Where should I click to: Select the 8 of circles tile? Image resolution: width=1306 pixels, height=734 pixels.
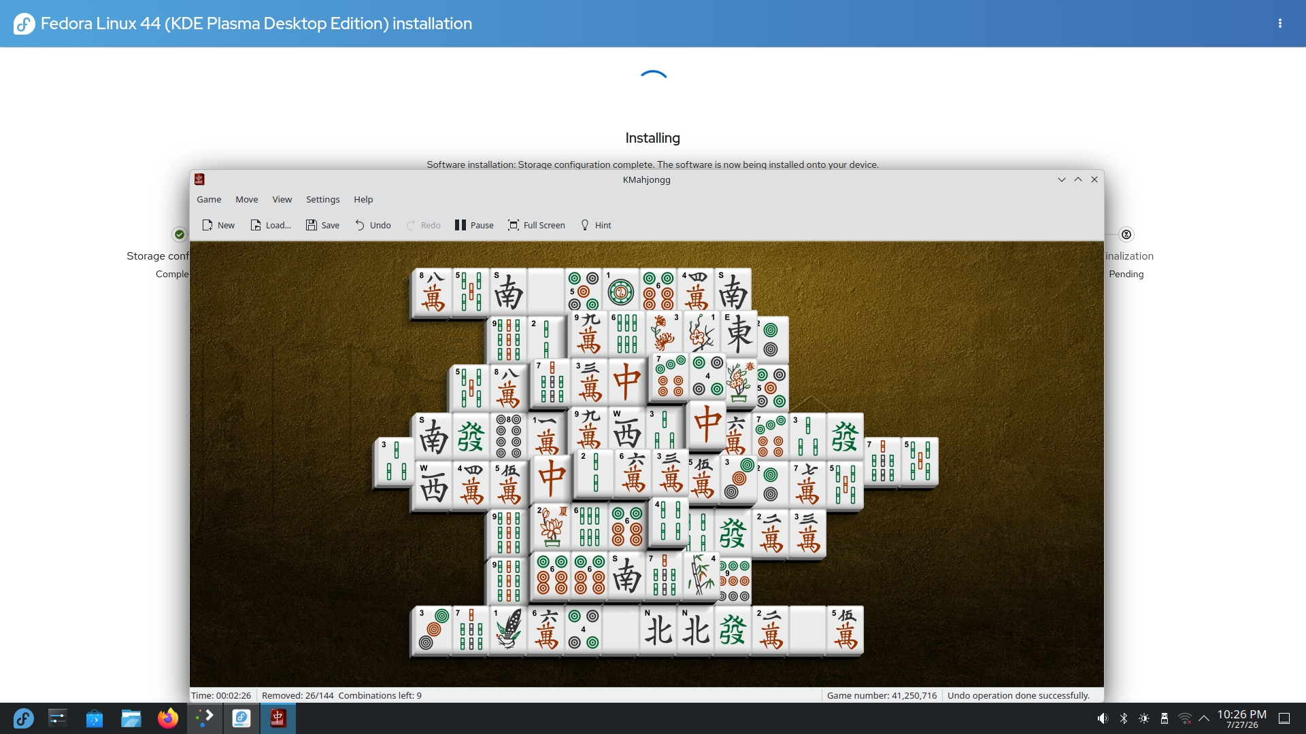click(508, 436)
